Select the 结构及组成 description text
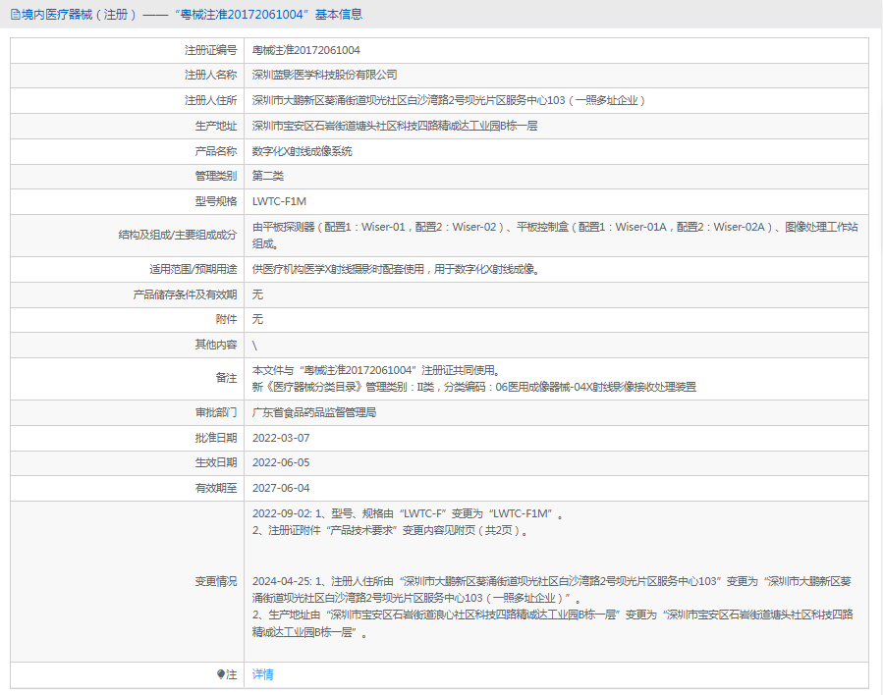This screenshot has height=695, width=883. pyautogui.click(x=555, y=236)
